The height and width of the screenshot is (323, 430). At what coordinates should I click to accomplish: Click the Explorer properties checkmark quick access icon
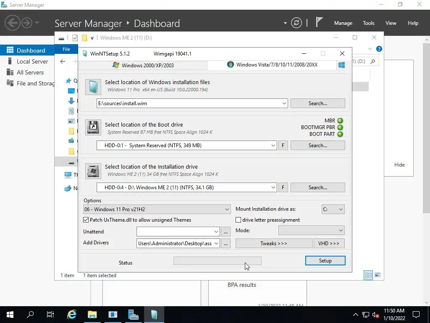[x=75, y=38]
